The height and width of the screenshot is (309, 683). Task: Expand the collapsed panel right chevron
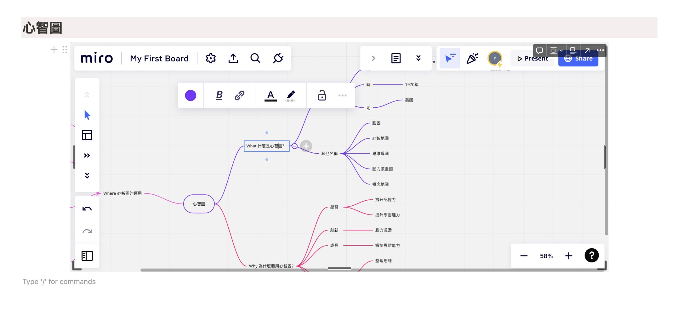tap(374, 58)
